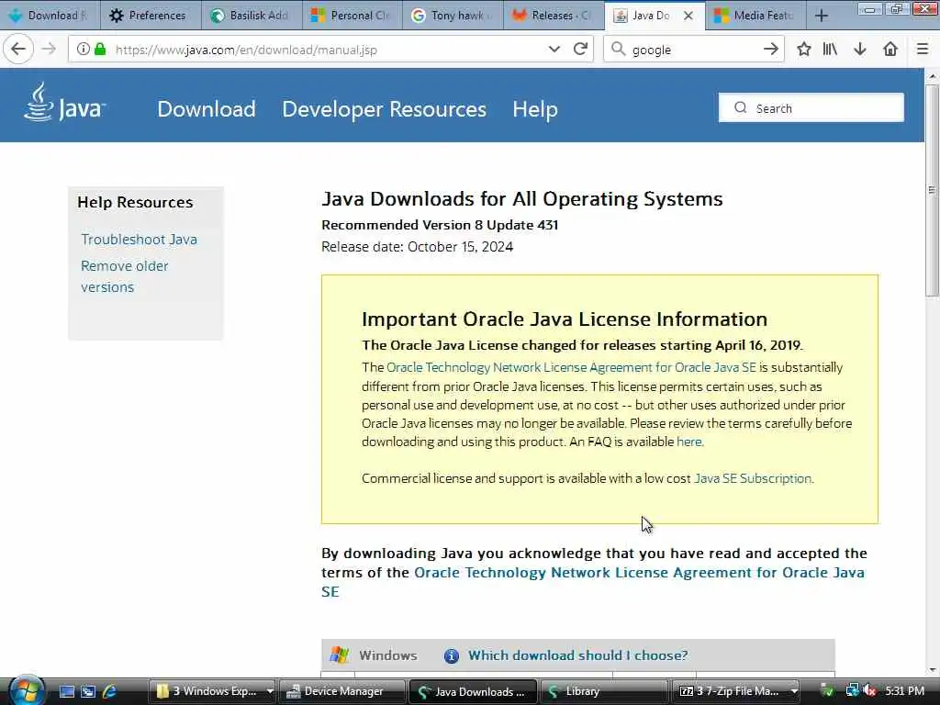Switch to the Media Feature tab
The image size is (940, 705).
click(x=755, y=16)
